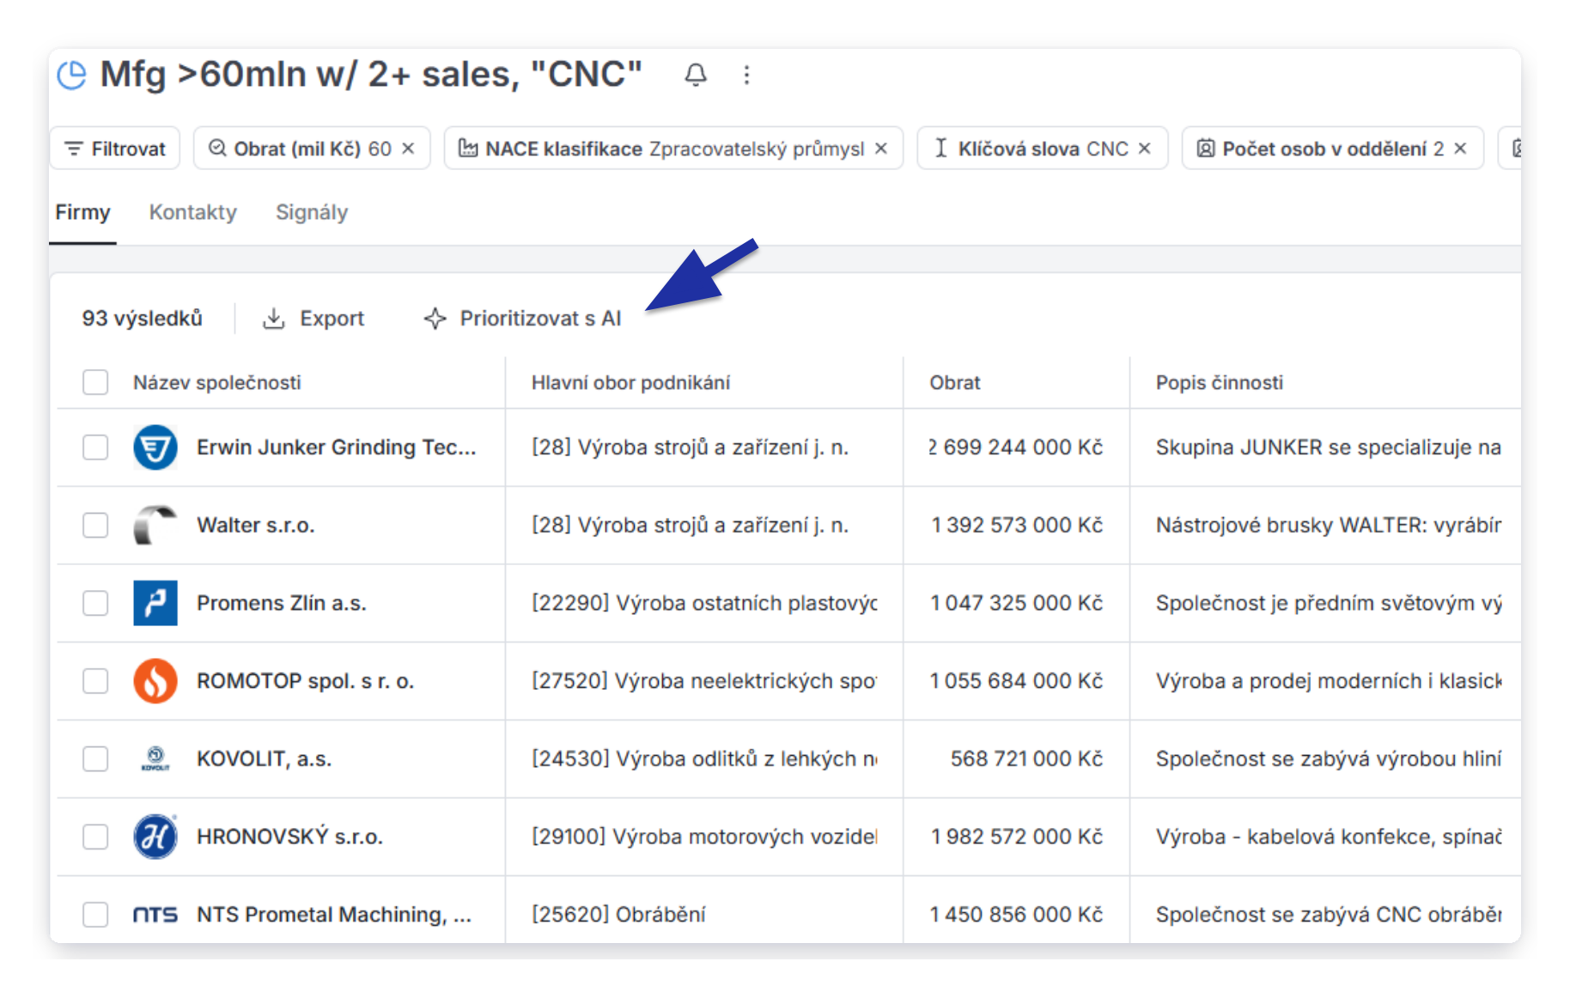This screenshot has height=992, width=1570.
Task: Export the results list
Action: point(313,319)
